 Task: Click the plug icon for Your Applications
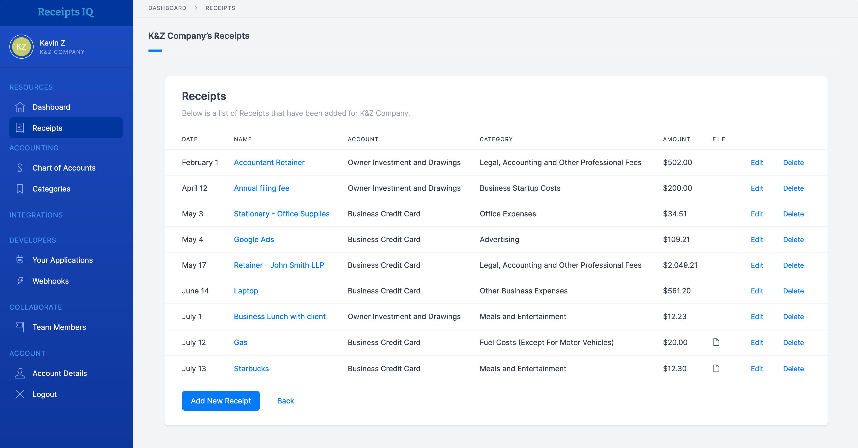20,260
